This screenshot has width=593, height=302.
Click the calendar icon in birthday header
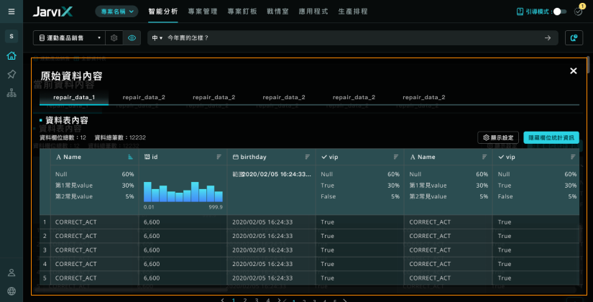click(x=235, y=157)
